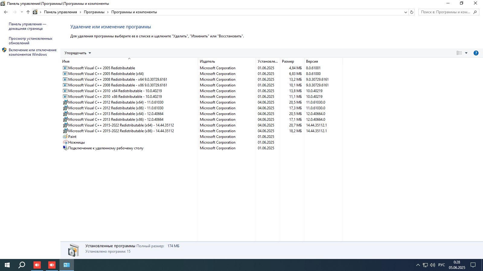Click the Visual C++ 2005 Redistributable (x64) icon
Viewport: 483px width, 271px height.
coord(65,74)
